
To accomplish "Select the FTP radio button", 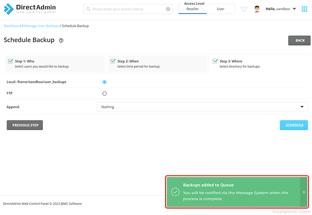I will (x=104, y=93).
